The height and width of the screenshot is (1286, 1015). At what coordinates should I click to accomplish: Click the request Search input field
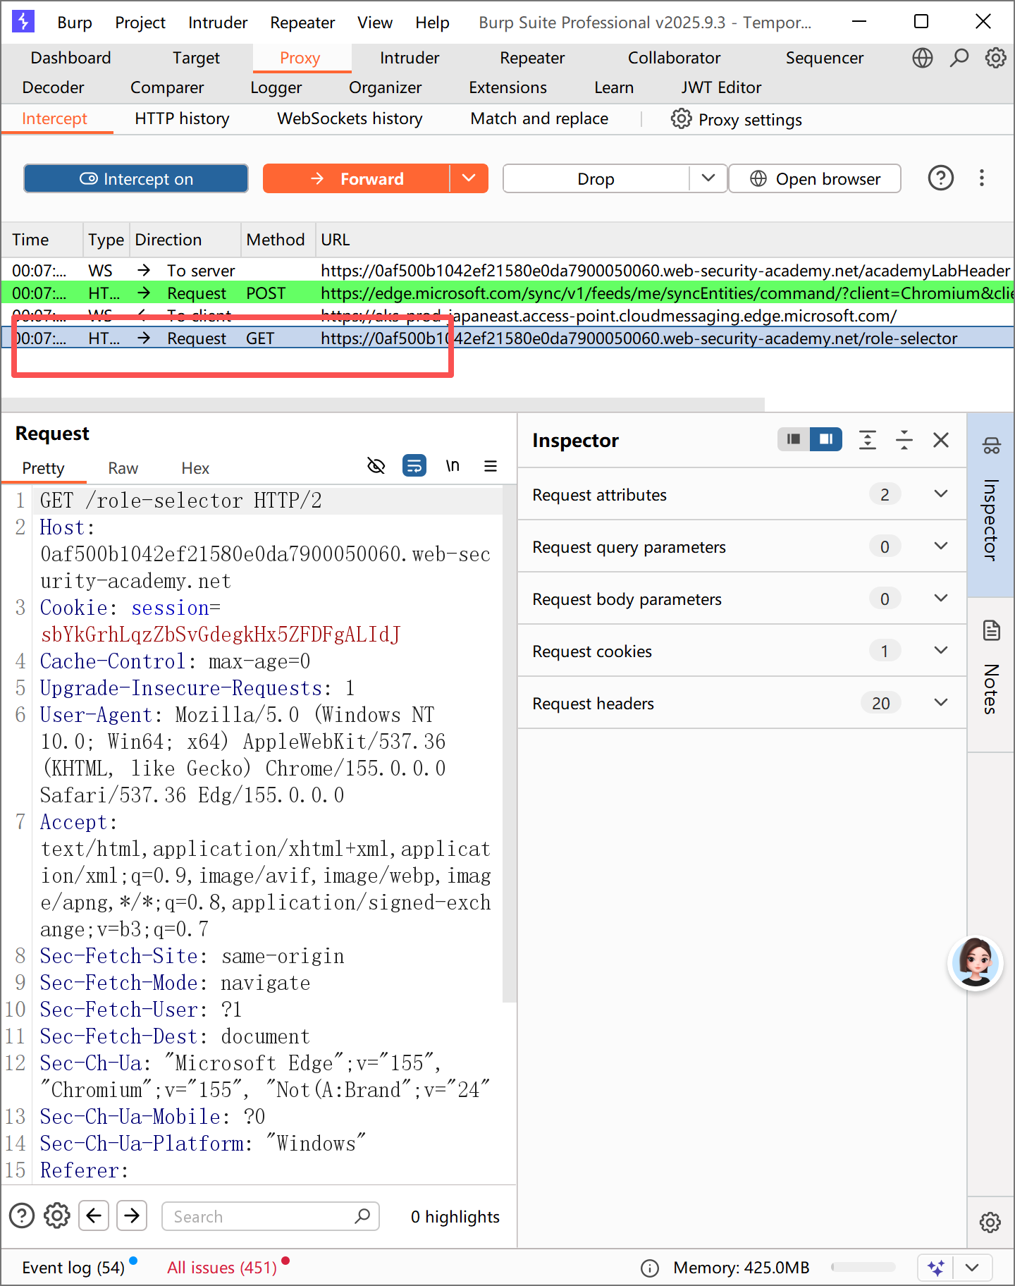[x=271, y=1216]
